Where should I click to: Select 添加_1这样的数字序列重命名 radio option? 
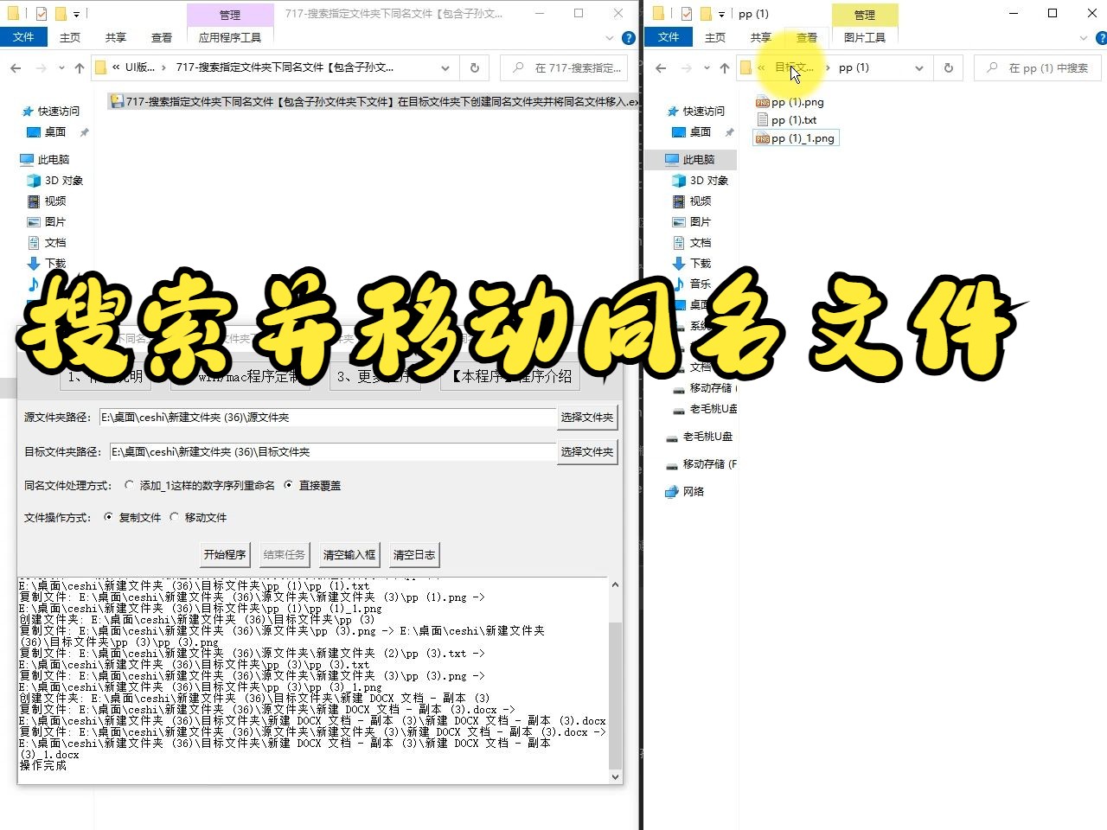click(x=200, y=485)
